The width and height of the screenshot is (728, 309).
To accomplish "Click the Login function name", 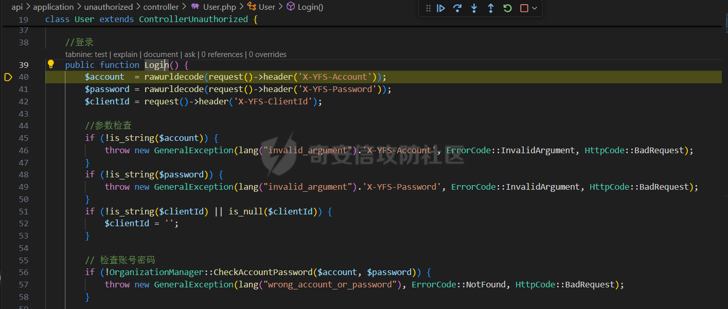I will pos(156,65).
